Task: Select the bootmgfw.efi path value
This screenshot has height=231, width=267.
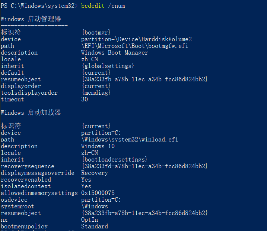Action: coord(134,46)
